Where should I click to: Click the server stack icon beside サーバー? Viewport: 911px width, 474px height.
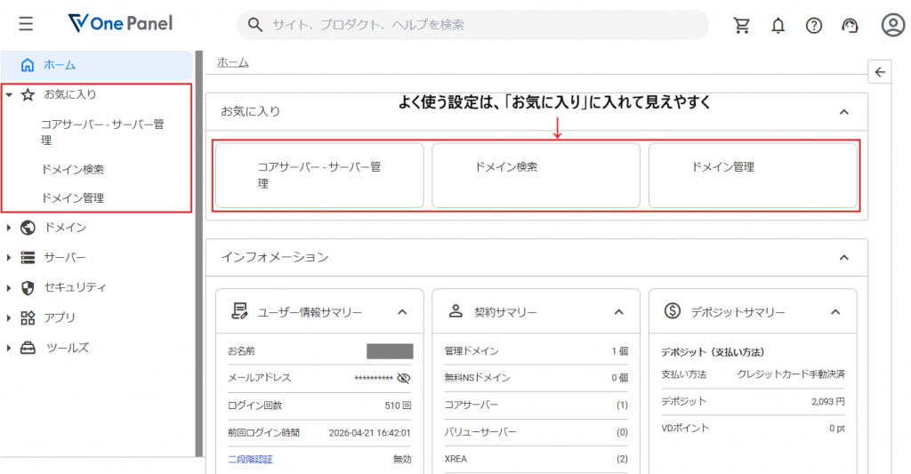[x=28, y=257]
